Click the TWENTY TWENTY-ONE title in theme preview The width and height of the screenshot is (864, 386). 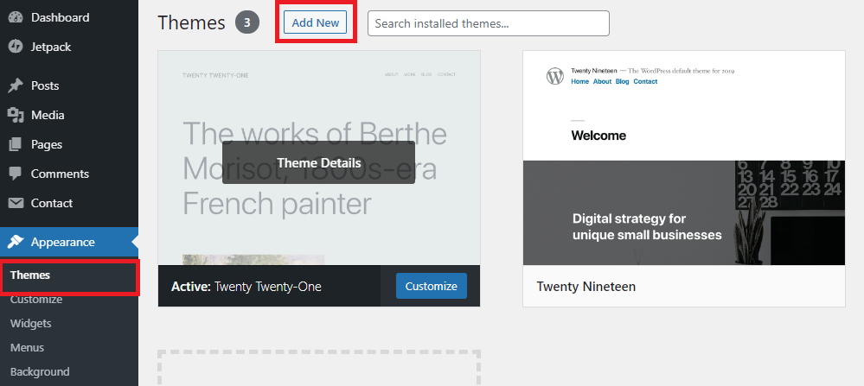(215, 75)
